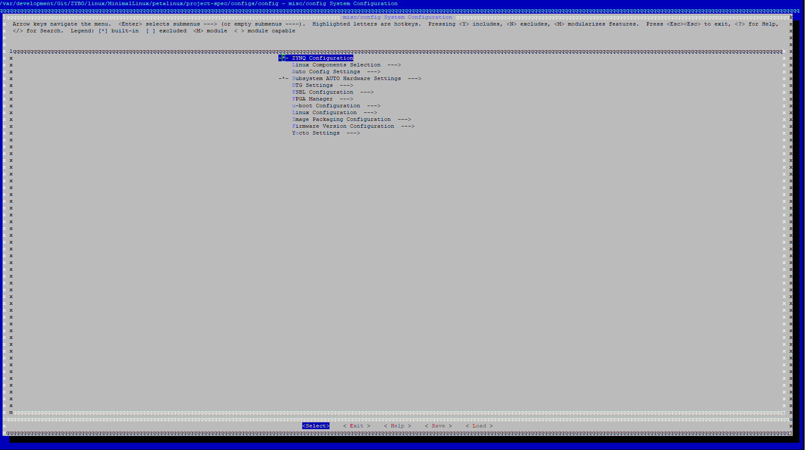Click the Save button

[x=438, y=426]
